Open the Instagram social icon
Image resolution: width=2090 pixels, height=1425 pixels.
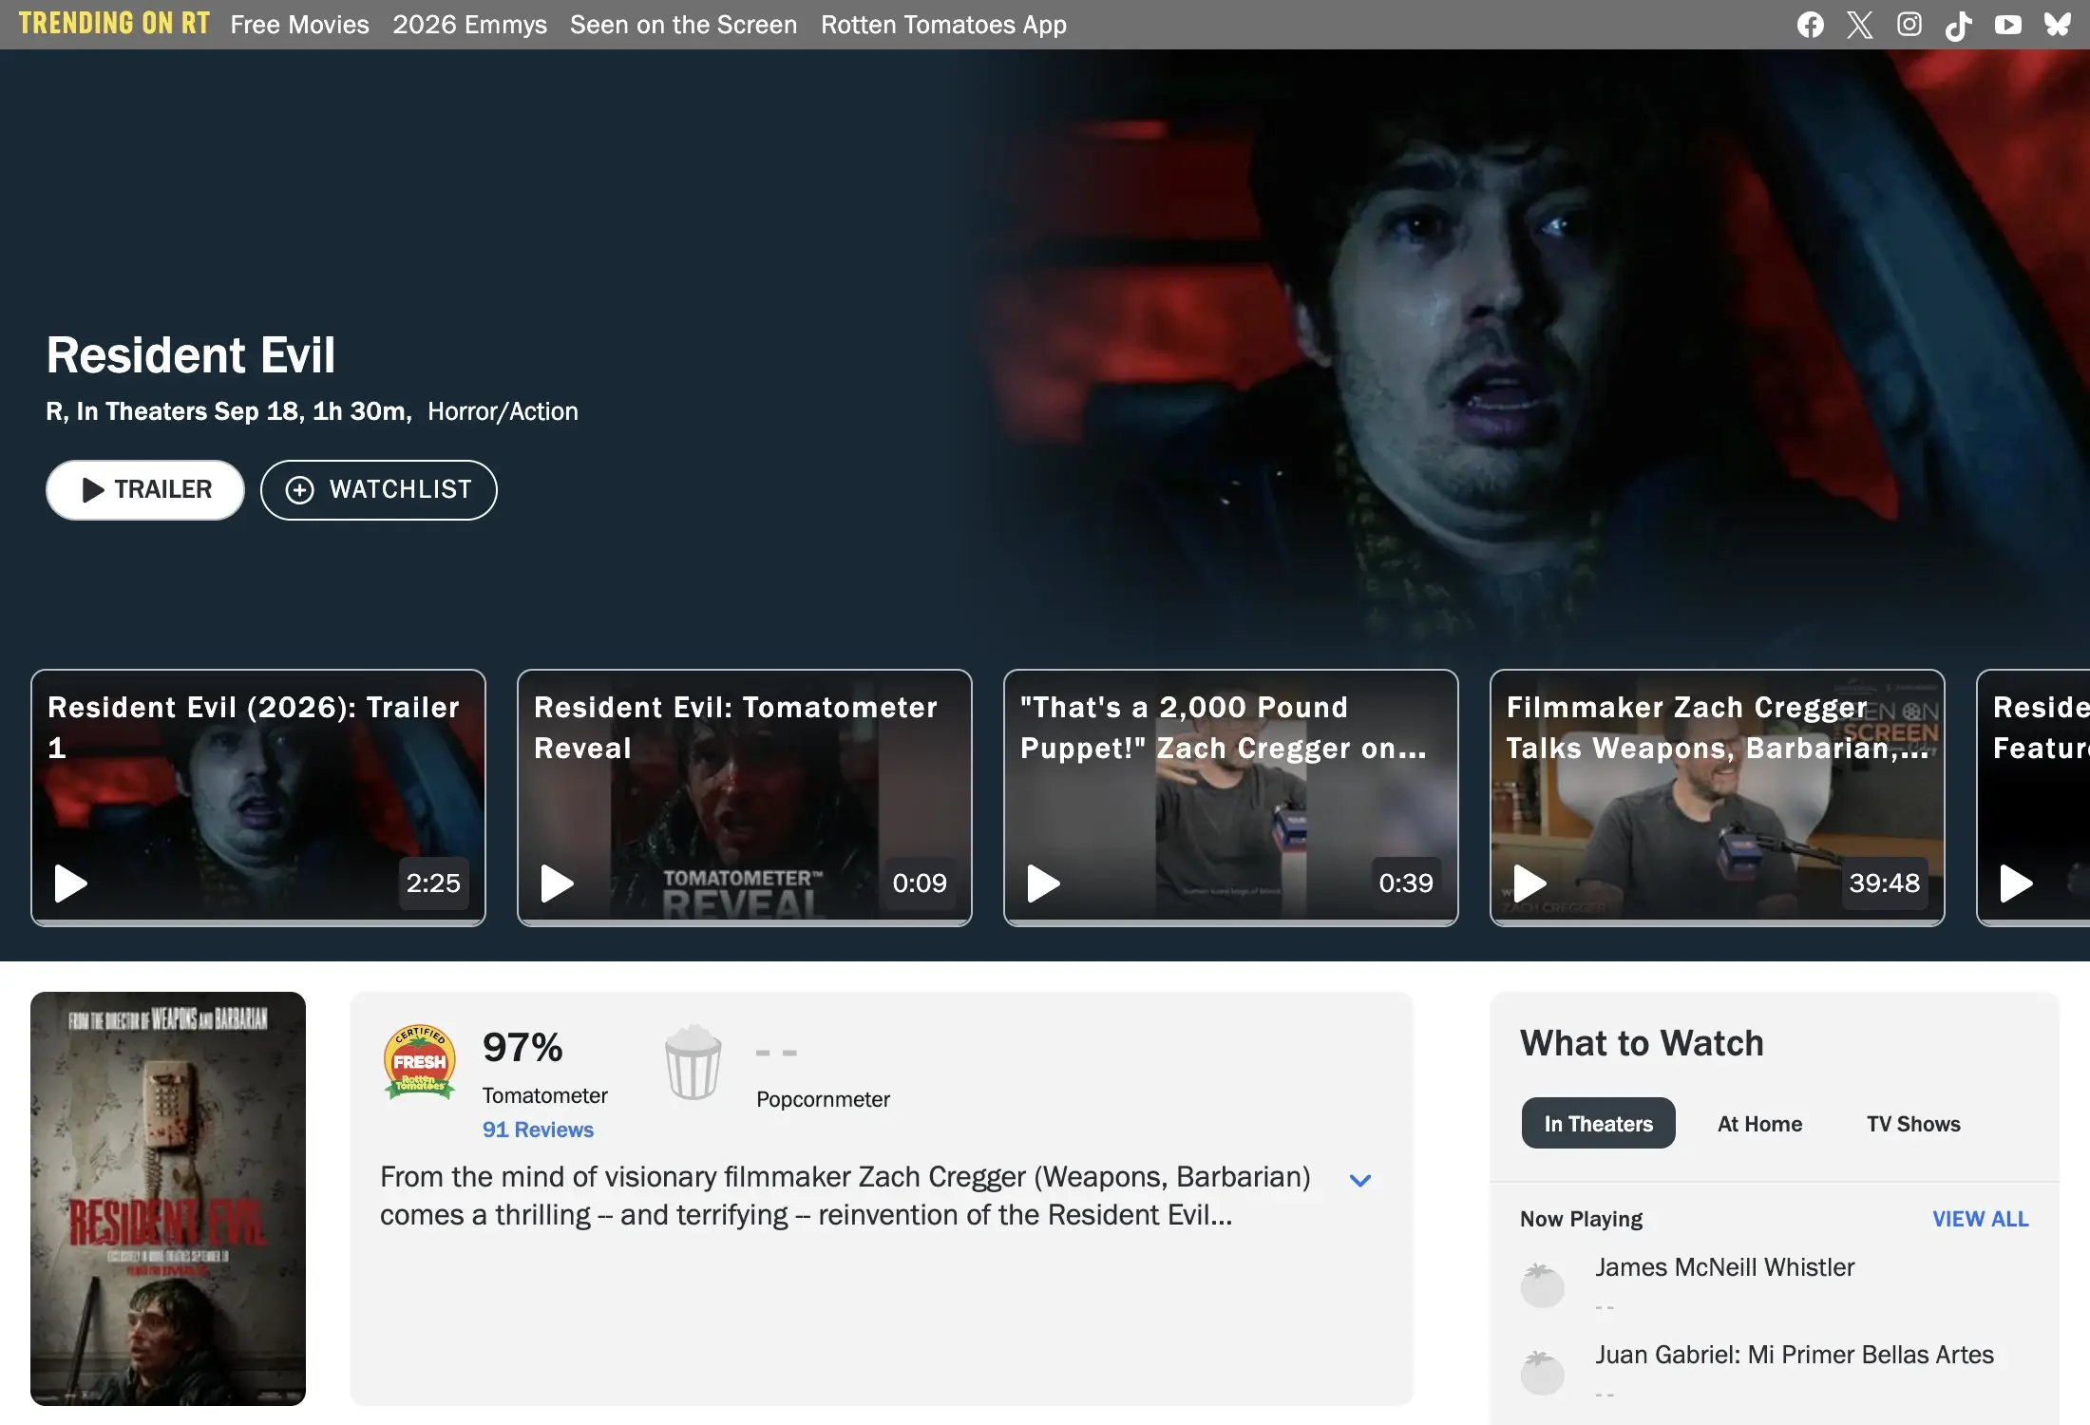click(x=1909, y=25)
